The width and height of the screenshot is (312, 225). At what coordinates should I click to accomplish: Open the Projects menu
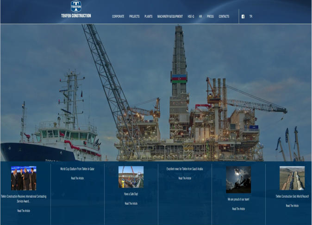[x=134, y=16]
